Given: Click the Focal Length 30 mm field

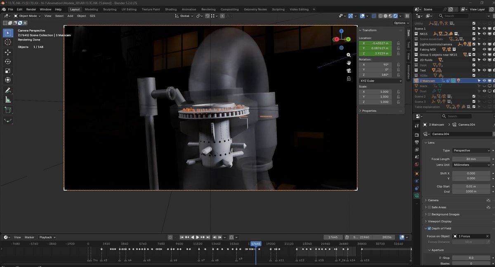Looking at the screenshot, I should point(471,159).
